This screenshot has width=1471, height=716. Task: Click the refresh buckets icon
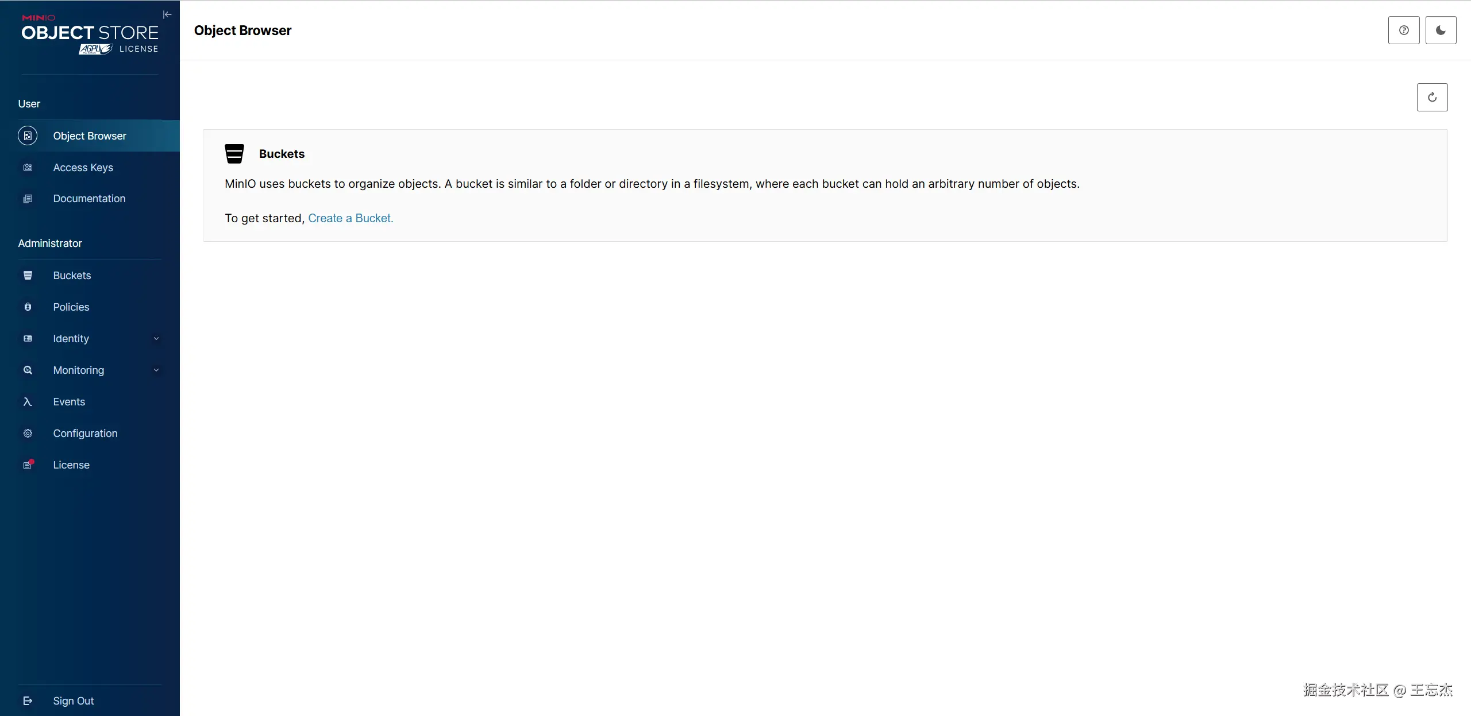1432,97
